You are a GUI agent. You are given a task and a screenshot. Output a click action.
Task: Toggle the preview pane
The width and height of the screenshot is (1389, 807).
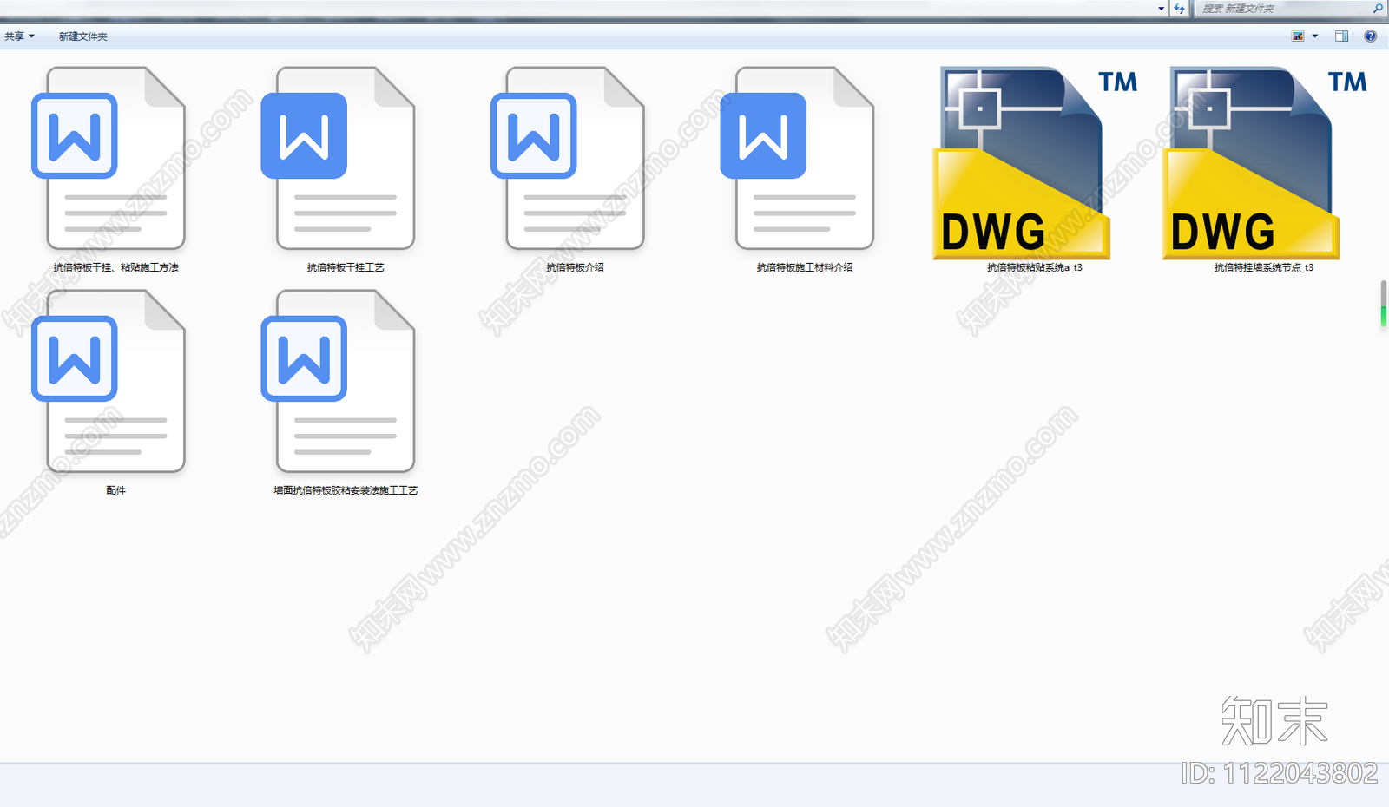coord(1341,36)
